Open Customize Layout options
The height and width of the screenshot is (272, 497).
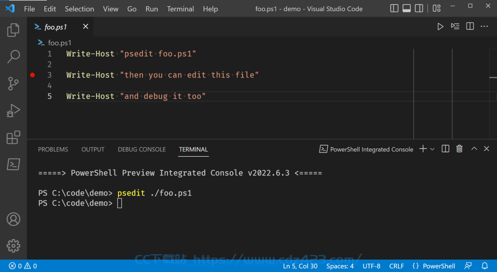[437, 8]
